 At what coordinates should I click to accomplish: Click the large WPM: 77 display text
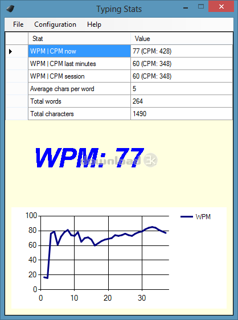click(x=89, y=158)
